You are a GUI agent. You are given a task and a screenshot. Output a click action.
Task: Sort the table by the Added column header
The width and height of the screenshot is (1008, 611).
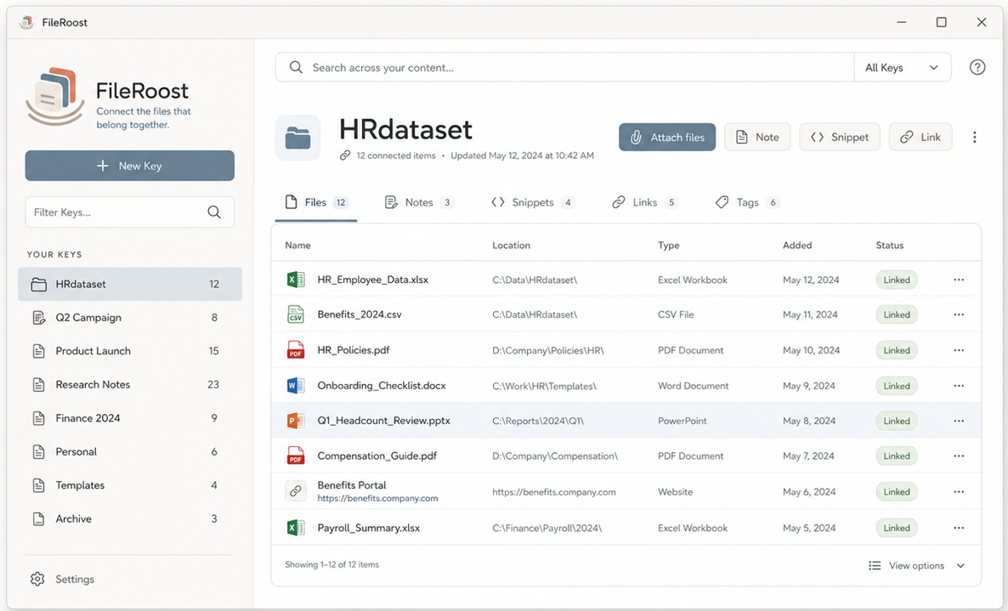(x=797, y=245)
